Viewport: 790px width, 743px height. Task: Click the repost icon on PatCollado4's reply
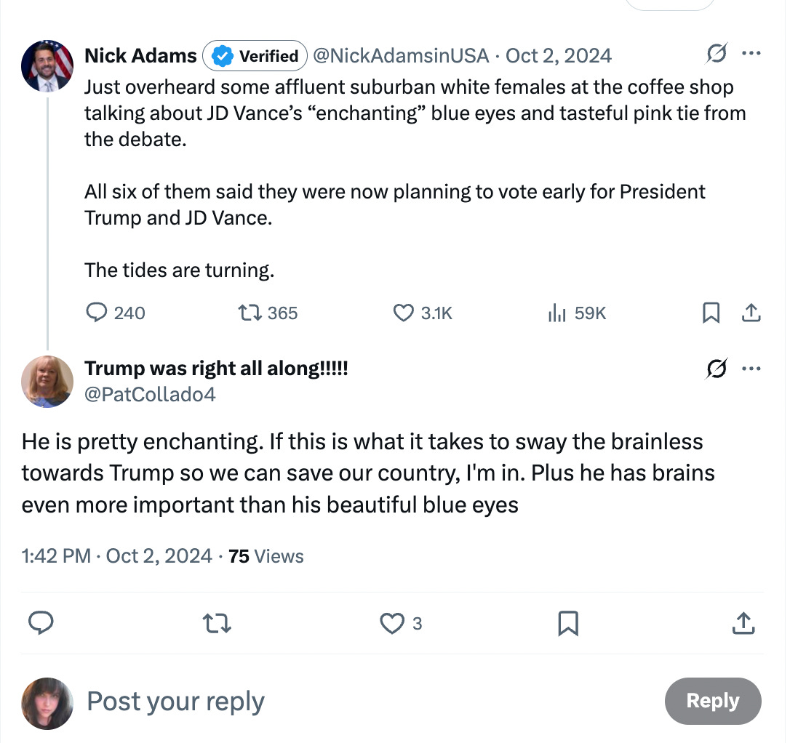[x=216, y=623]
